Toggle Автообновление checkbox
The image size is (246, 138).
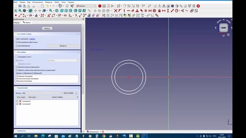[x=17, y=46]
